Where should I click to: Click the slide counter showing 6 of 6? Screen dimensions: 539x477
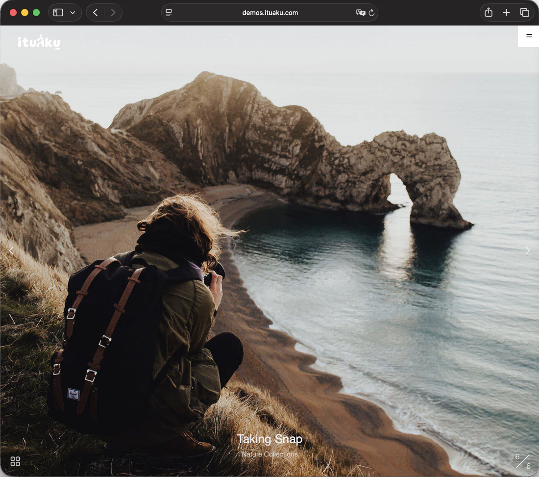(x=523, y=461)
